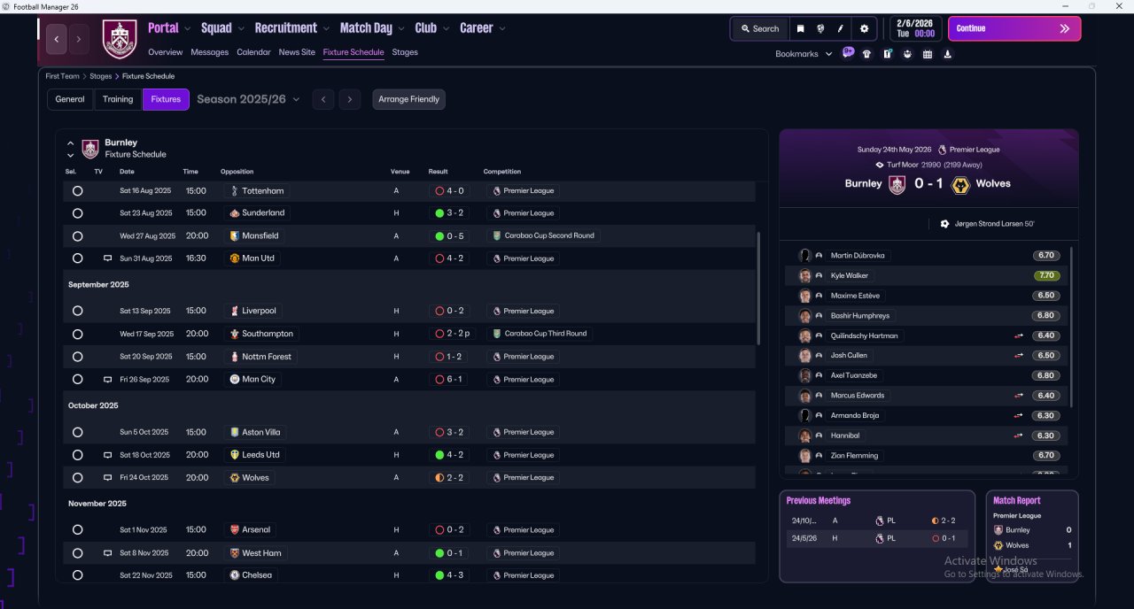The height and width of the screenshot is (609, 1134).
Task: Switch to the Messages tab
Action: (x=209, y=52)
